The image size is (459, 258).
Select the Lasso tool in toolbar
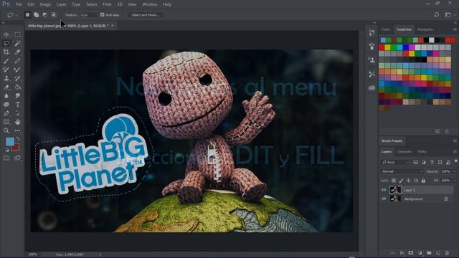[x=6, y=43]
